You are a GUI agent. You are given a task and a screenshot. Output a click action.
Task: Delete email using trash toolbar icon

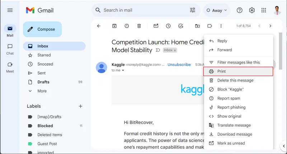(139, 26)
